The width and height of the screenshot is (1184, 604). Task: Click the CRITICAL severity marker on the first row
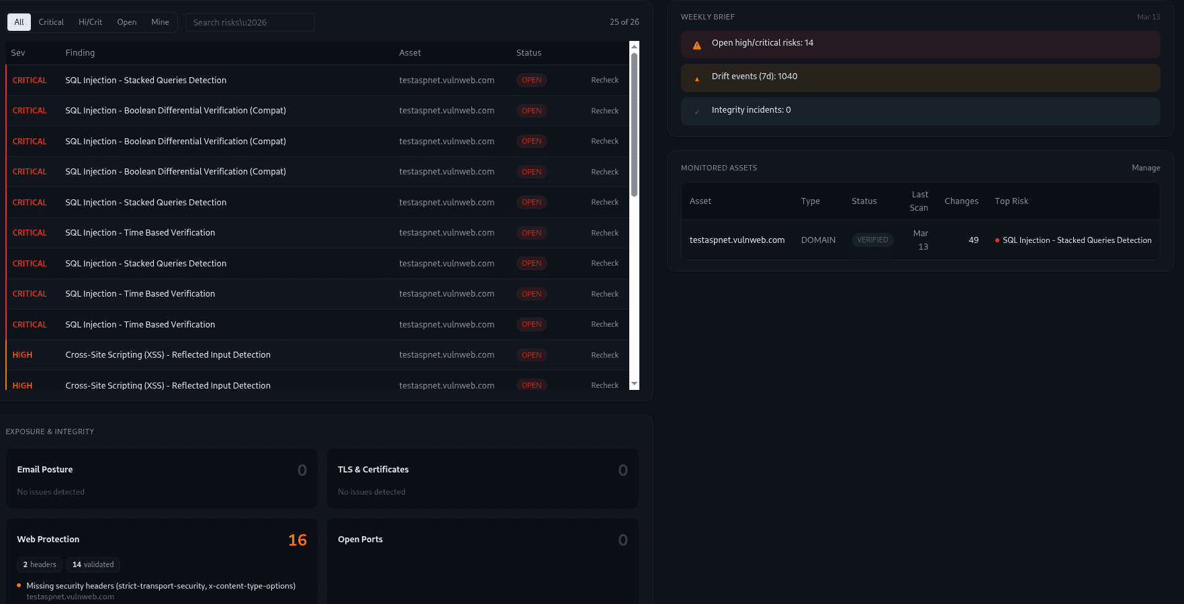coord(30,80)
